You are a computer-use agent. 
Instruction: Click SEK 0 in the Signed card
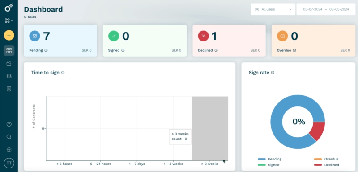176,50
